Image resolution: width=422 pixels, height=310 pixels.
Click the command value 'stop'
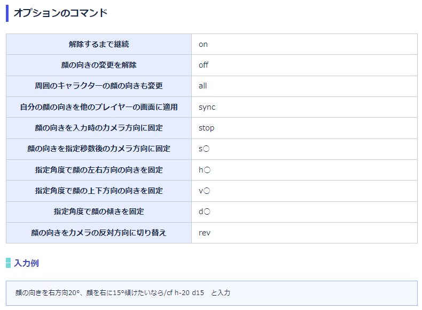206,128
